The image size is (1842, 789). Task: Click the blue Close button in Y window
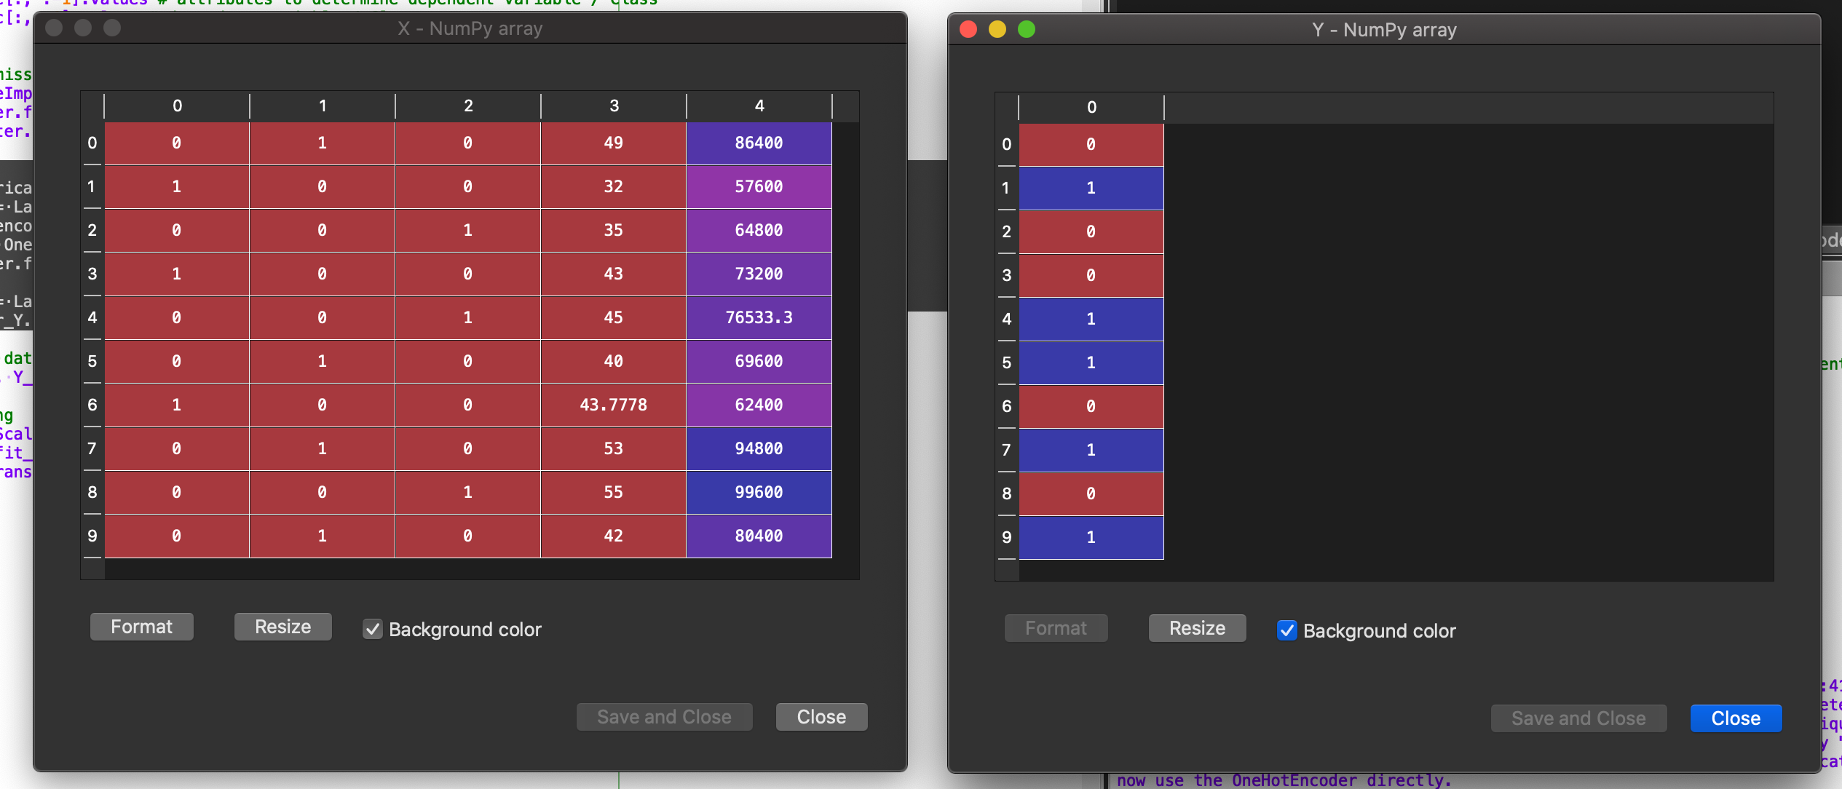(1735, 718)
